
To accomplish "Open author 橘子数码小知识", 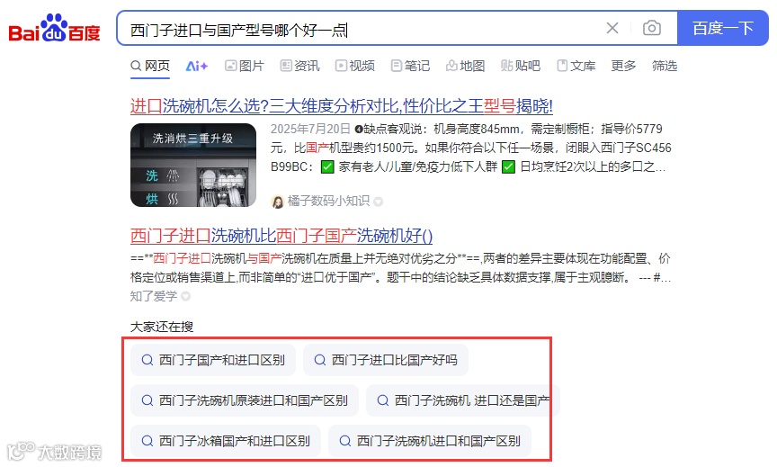I will tap(328, 201).
